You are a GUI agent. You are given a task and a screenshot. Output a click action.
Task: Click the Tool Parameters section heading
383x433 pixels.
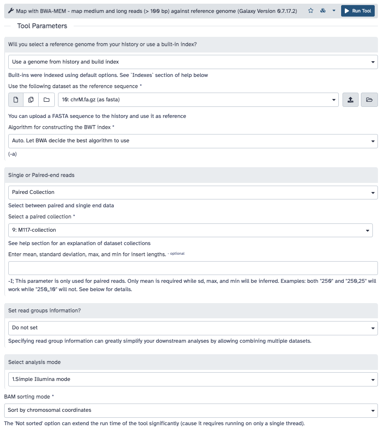pyautogui.click(x=42, y=26)
